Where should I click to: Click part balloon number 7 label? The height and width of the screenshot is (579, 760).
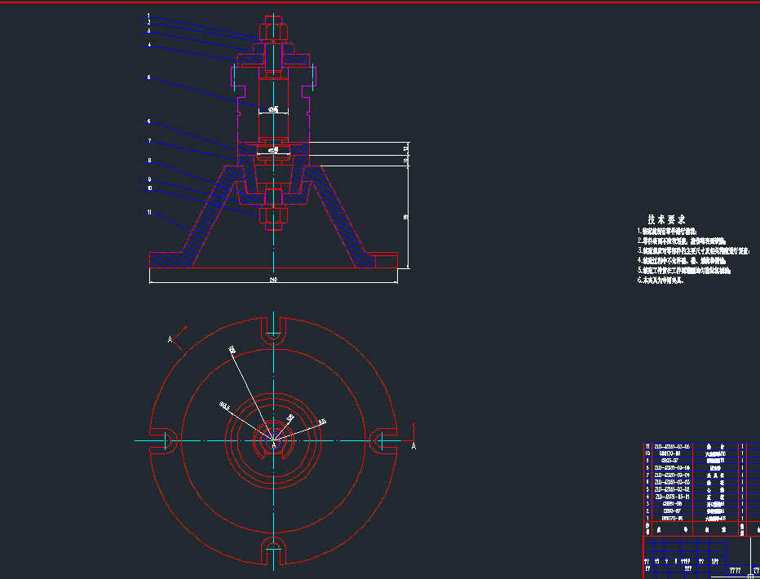point(149,141)
